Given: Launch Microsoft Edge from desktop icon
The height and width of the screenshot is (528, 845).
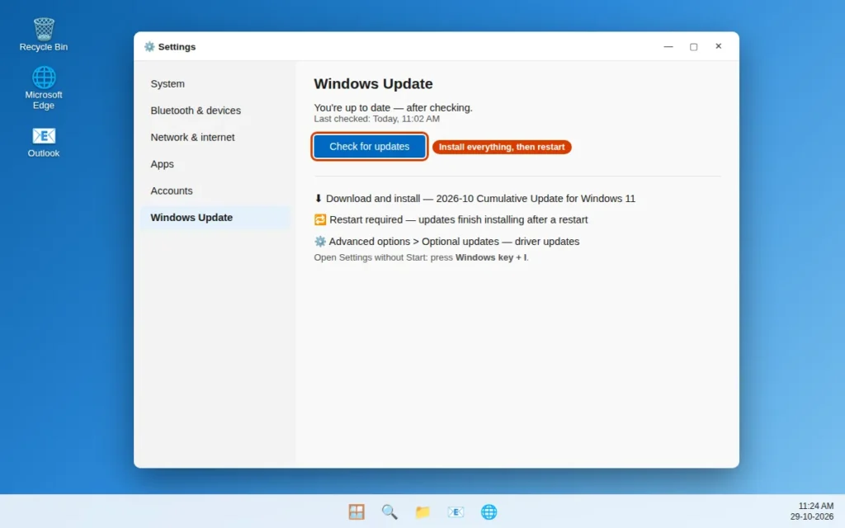Looking at the screenshot, I should (x=44, y=87).
